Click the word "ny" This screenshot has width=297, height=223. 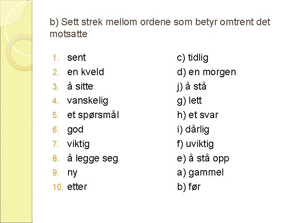72,173
